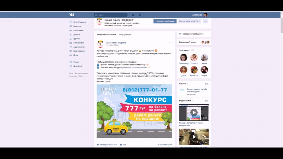
Task: Click Написать сообщение button
Action: click(165, 21)
